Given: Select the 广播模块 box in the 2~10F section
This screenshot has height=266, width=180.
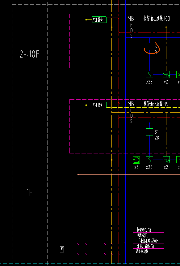Looking at the screenshot, I should (99, 20).
